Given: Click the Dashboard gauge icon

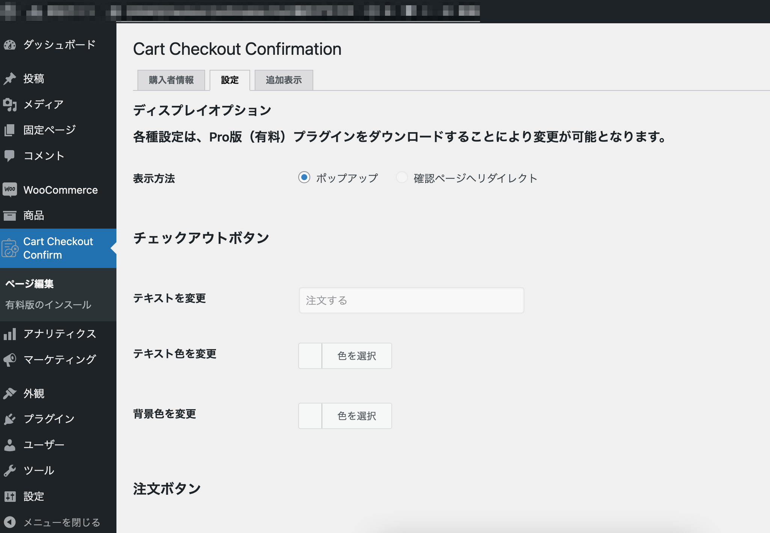Looking at the screenshot, I should pyautogui.click(x=10, y=45).
